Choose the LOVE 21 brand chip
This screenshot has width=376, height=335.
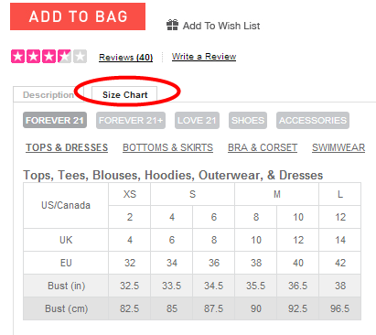197,120
